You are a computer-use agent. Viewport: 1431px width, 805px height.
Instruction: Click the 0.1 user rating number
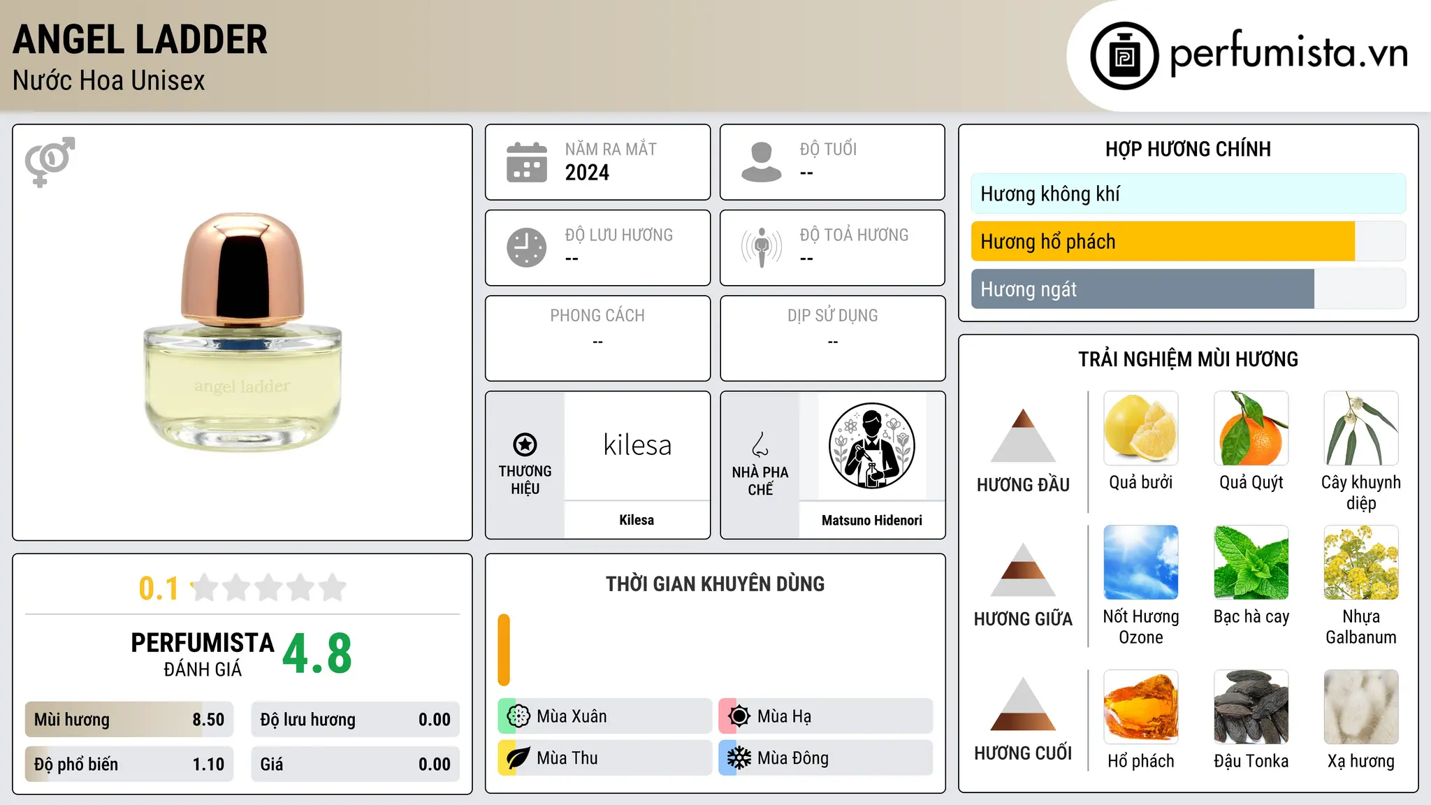coord(159,588)
